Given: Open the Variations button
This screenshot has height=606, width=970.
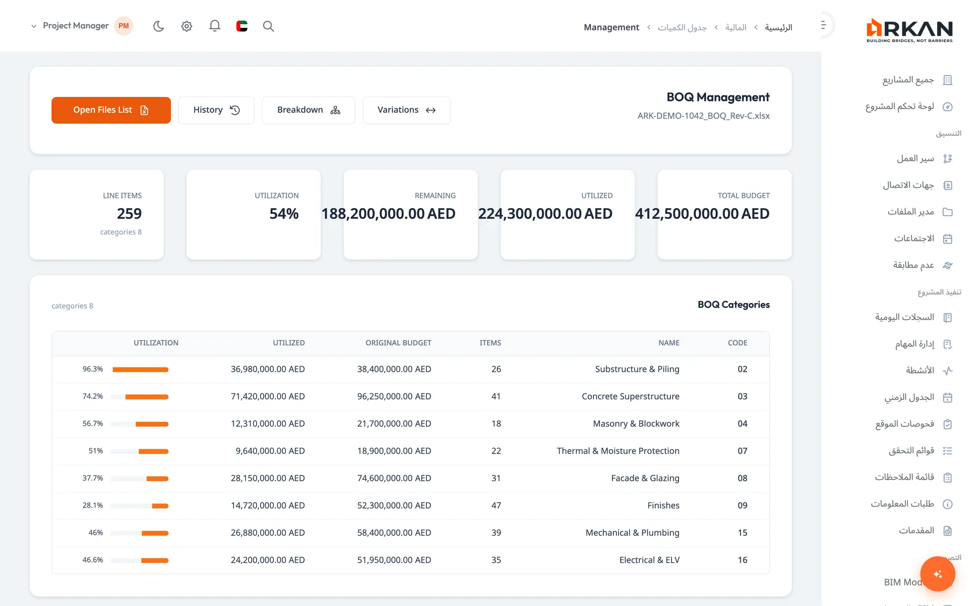Looking at the screenshot, I should [x=407, y=110].
